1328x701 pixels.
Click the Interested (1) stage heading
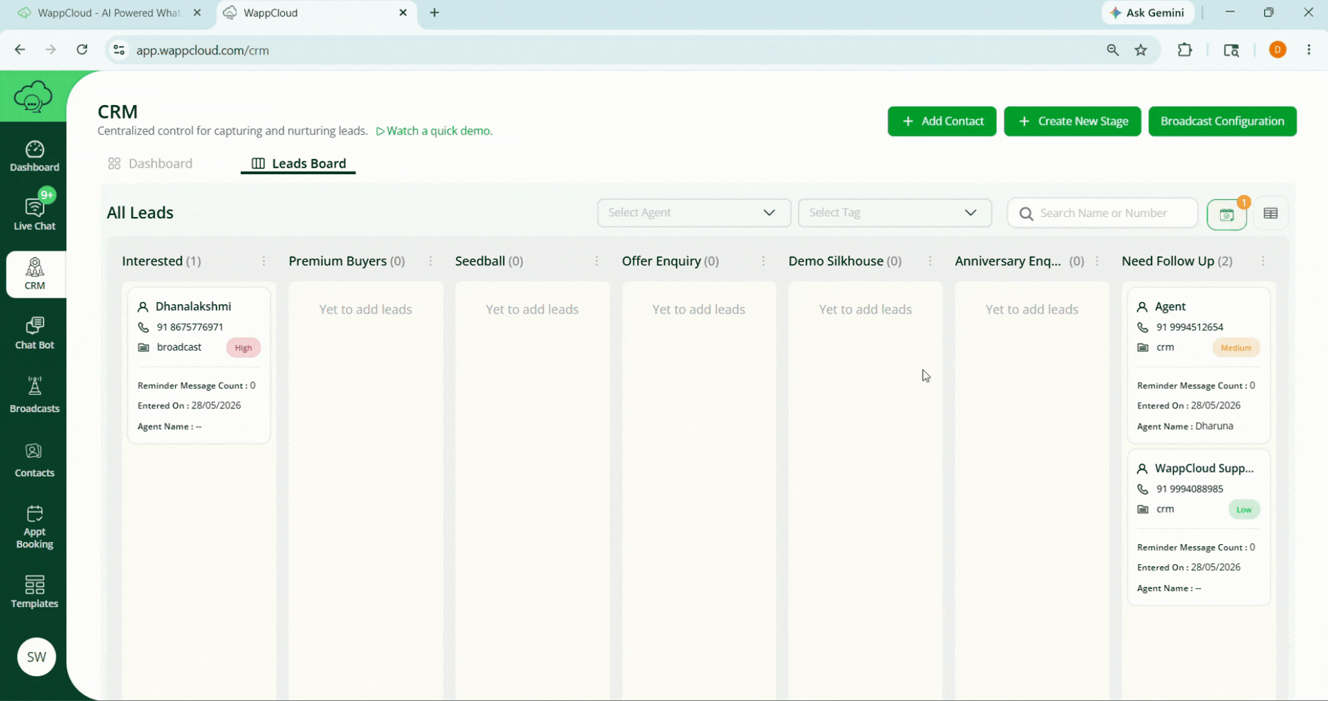(161, 261)
